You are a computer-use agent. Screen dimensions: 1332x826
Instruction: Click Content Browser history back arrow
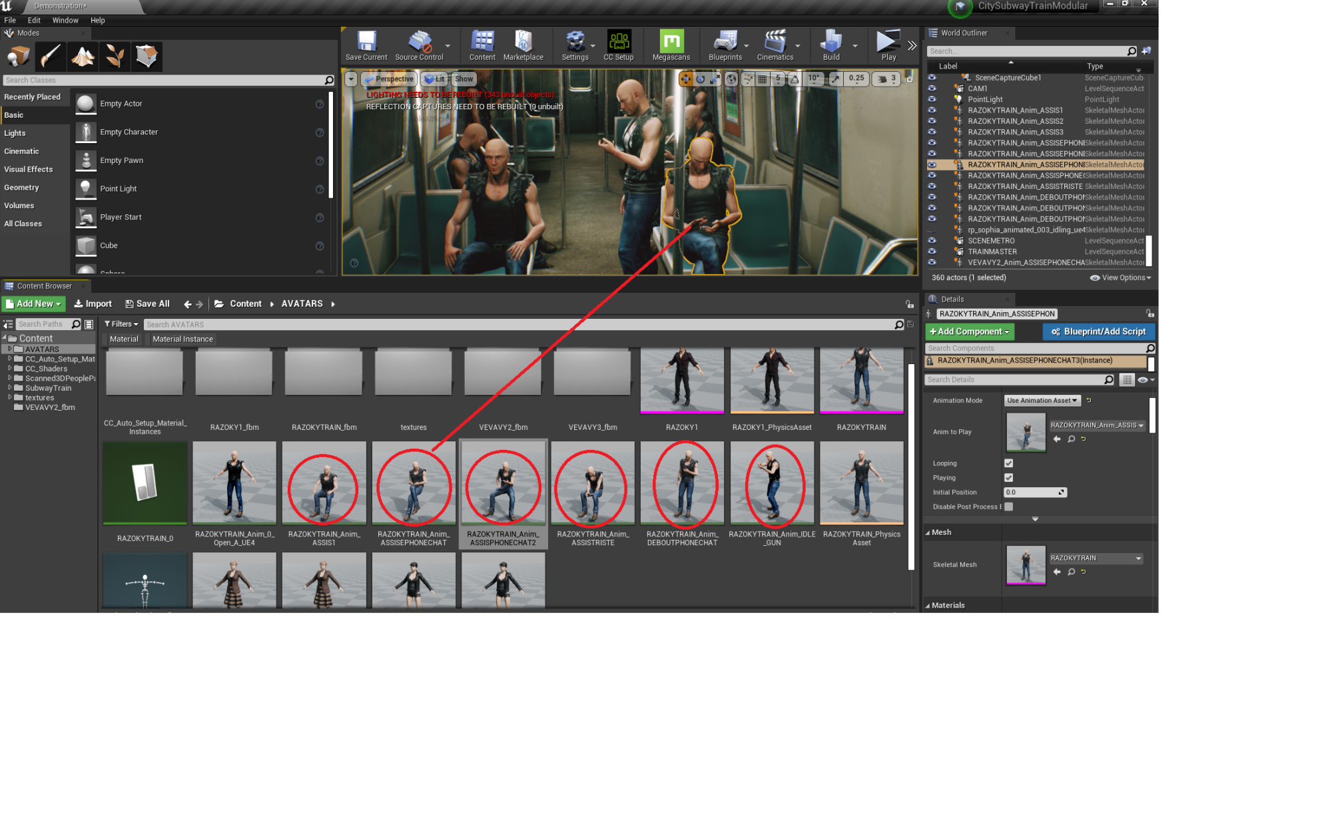click(188, 304)
